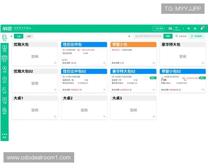This screenshot has height=166, width=208.
Task: Click the green reservation tag on 带窗小包02
Action: point(202,78)
